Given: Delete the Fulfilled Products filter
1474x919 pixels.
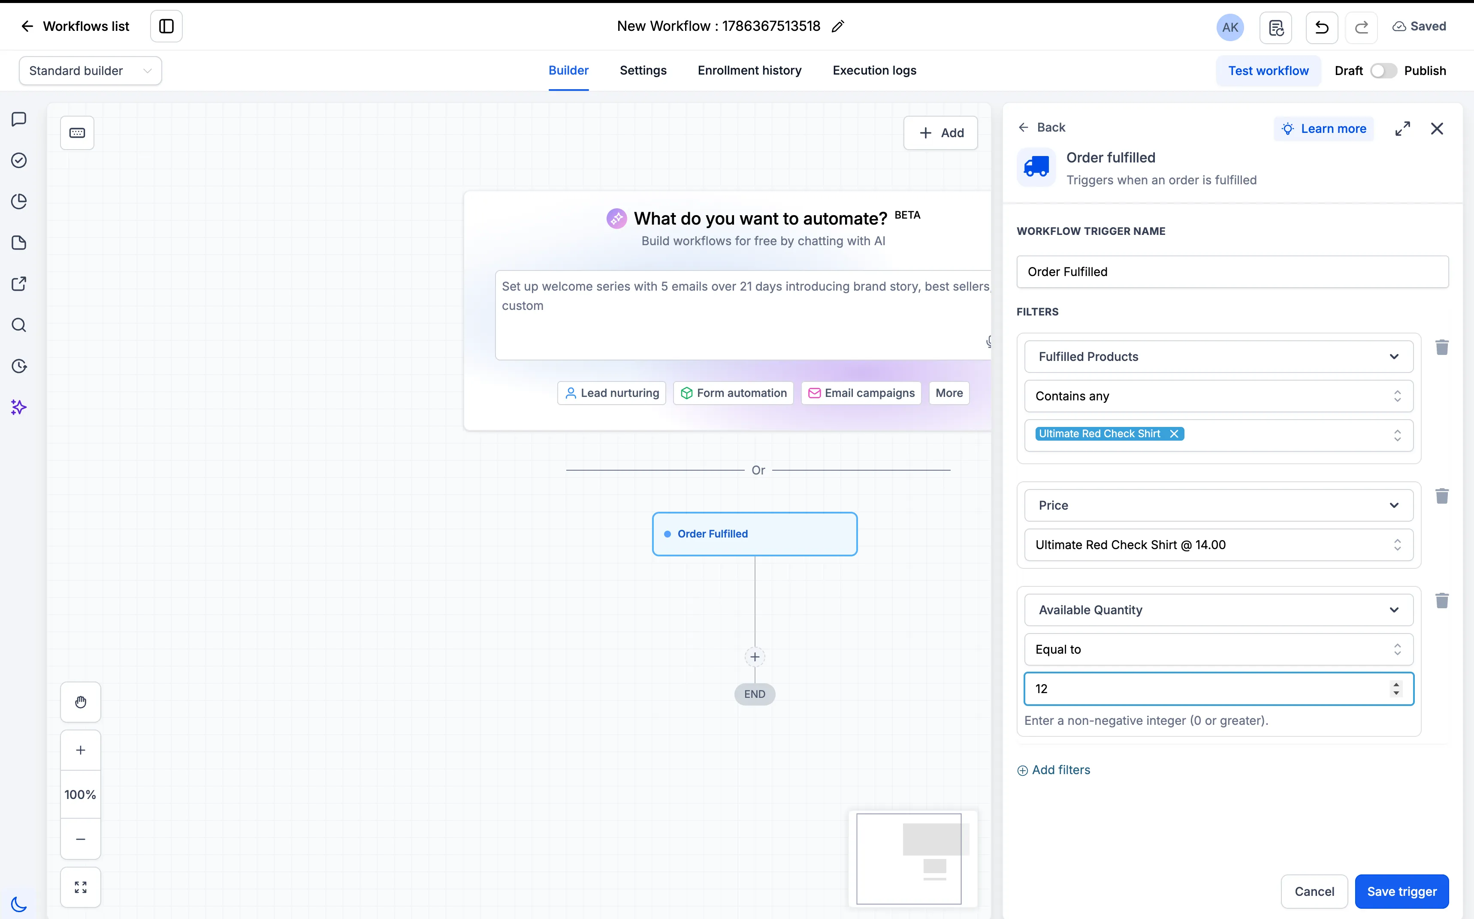Looking at the screenshot, I should pos(1442,348).
